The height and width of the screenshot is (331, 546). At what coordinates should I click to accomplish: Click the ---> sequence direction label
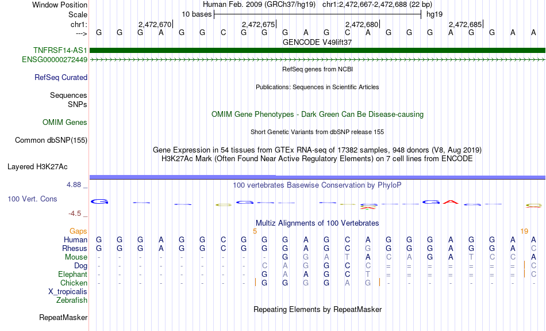[x=82, y=33]
